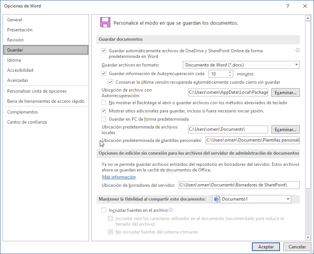The height and width of the screenshot is (254, 314).
Task: Click the info icon next to Incrustar fuentes en el archivo
Action: (171, 210)
